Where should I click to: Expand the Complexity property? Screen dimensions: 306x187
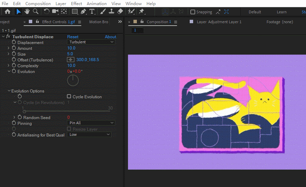(x=8, y=66)
